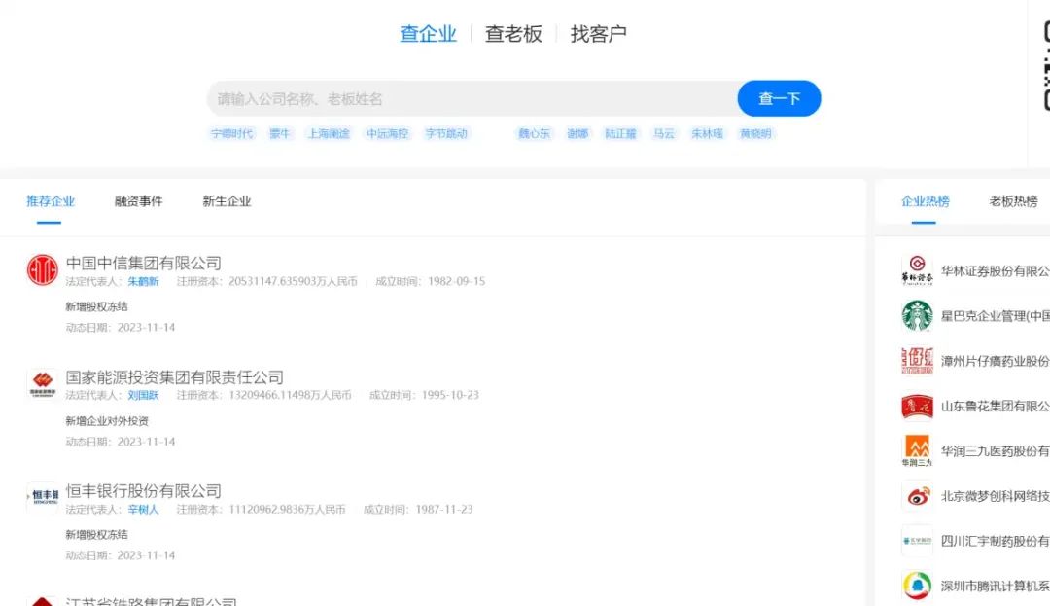Switch to 找客户 search mode

tap(599, 33)
